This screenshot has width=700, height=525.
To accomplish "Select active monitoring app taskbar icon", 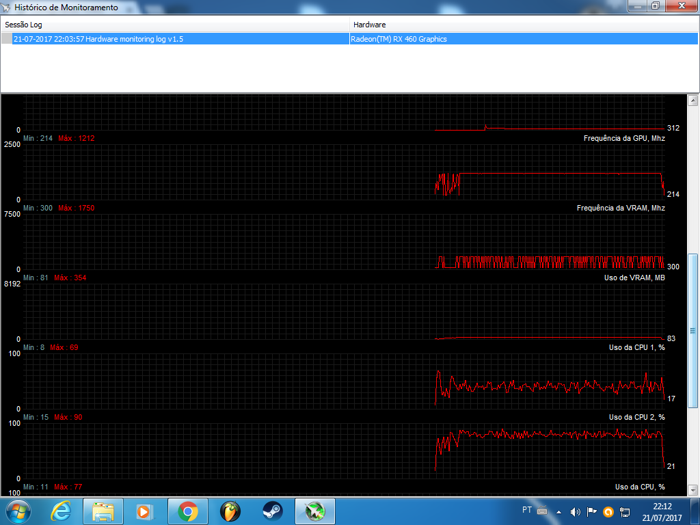I will 314,511.
